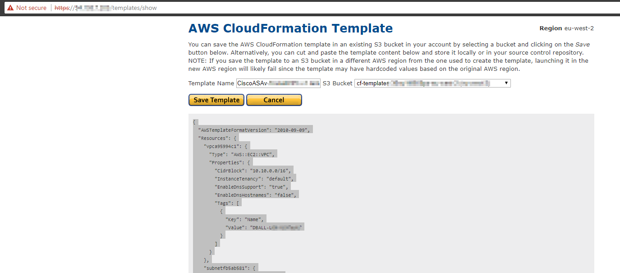This screenshot has width=620, height=273.
Task: Open the S3 Bucket dropdown
Action: pyautogui.click(x=432, y=83)
